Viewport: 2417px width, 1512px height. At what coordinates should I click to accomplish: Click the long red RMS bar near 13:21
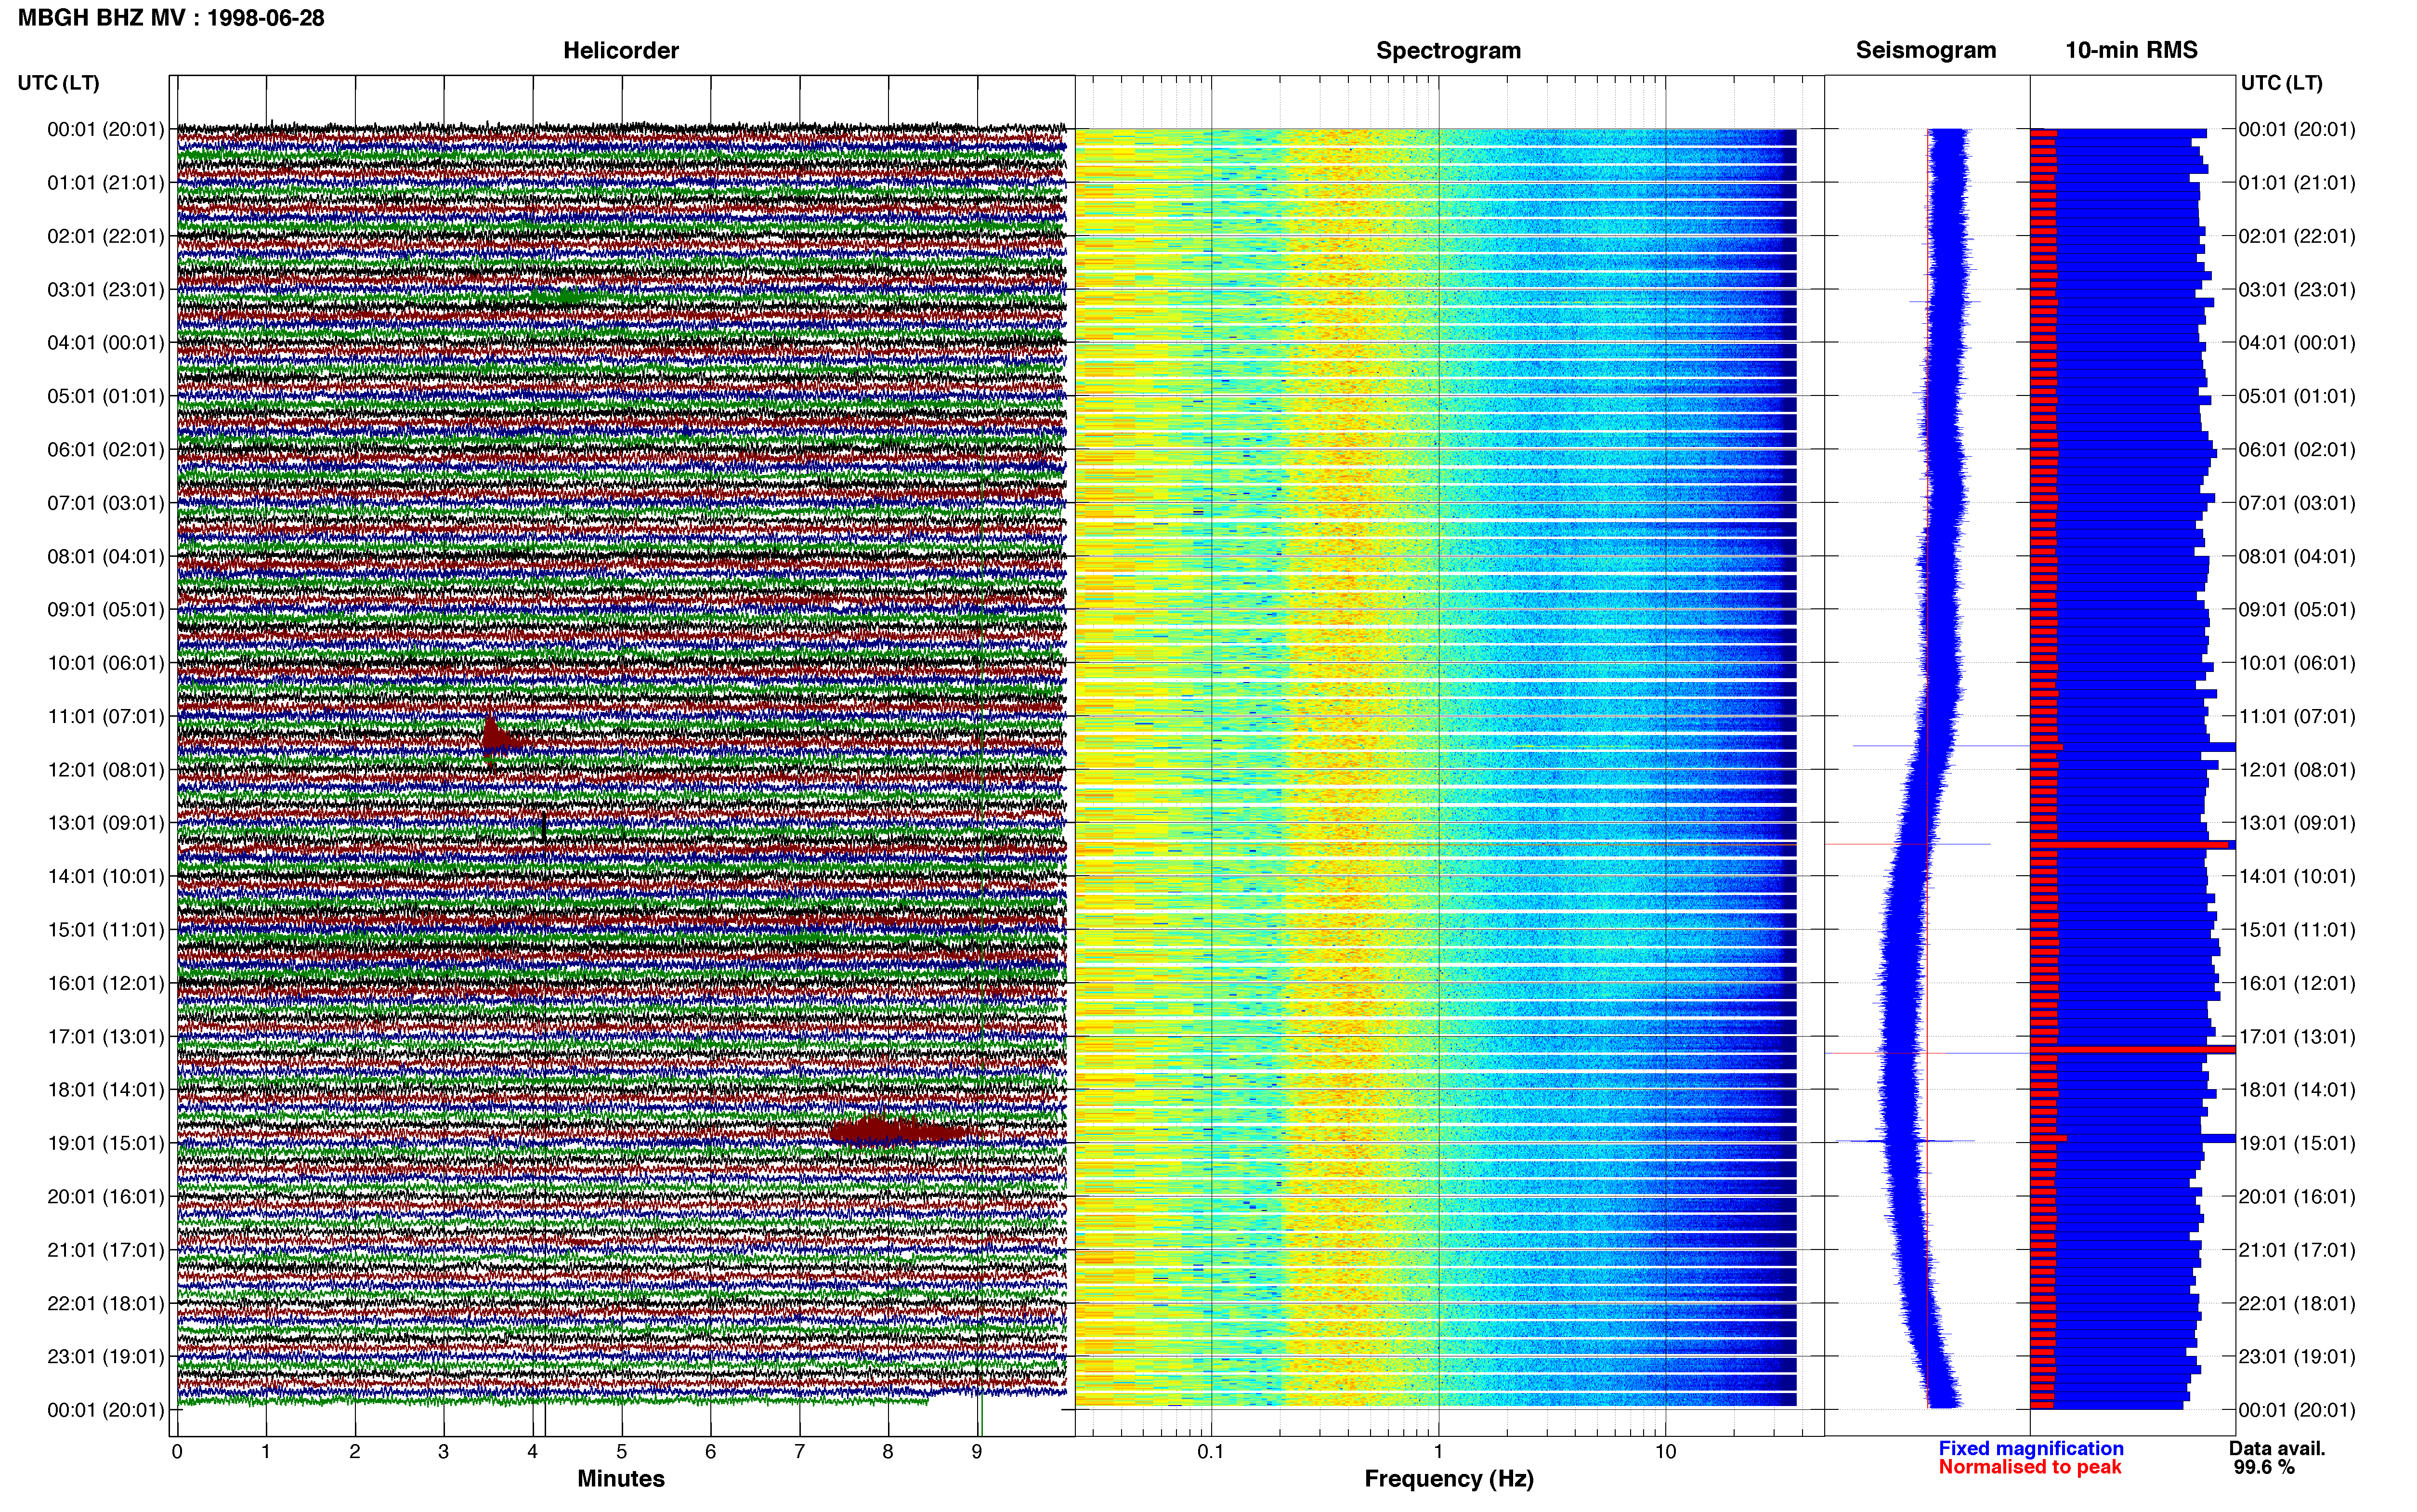[2129, 845]
